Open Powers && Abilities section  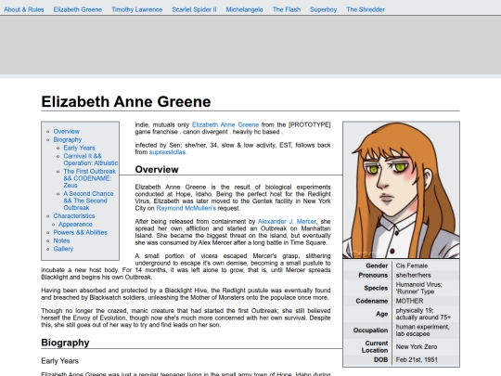click(x=80, y=232)
